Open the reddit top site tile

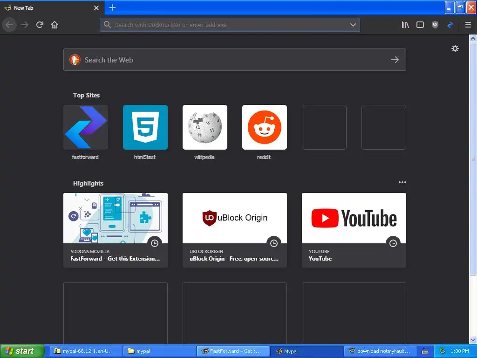[265, 127]
